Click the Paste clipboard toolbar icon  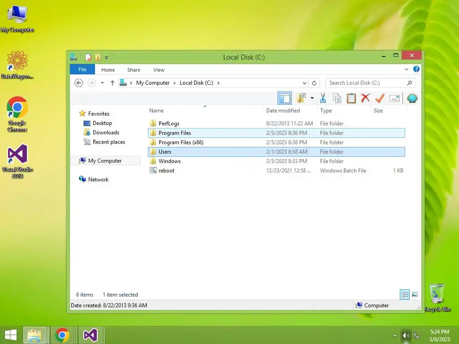(x=351, y=98)
